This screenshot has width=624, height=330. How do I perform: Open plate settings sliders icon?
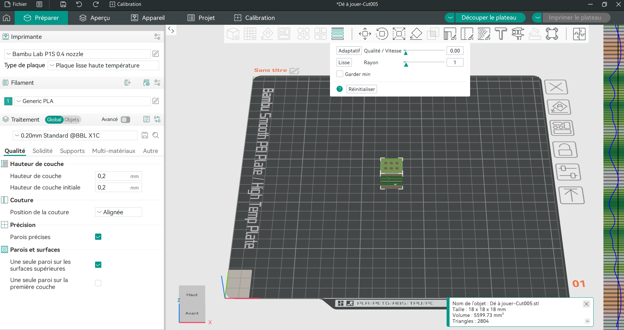[568, 172]
